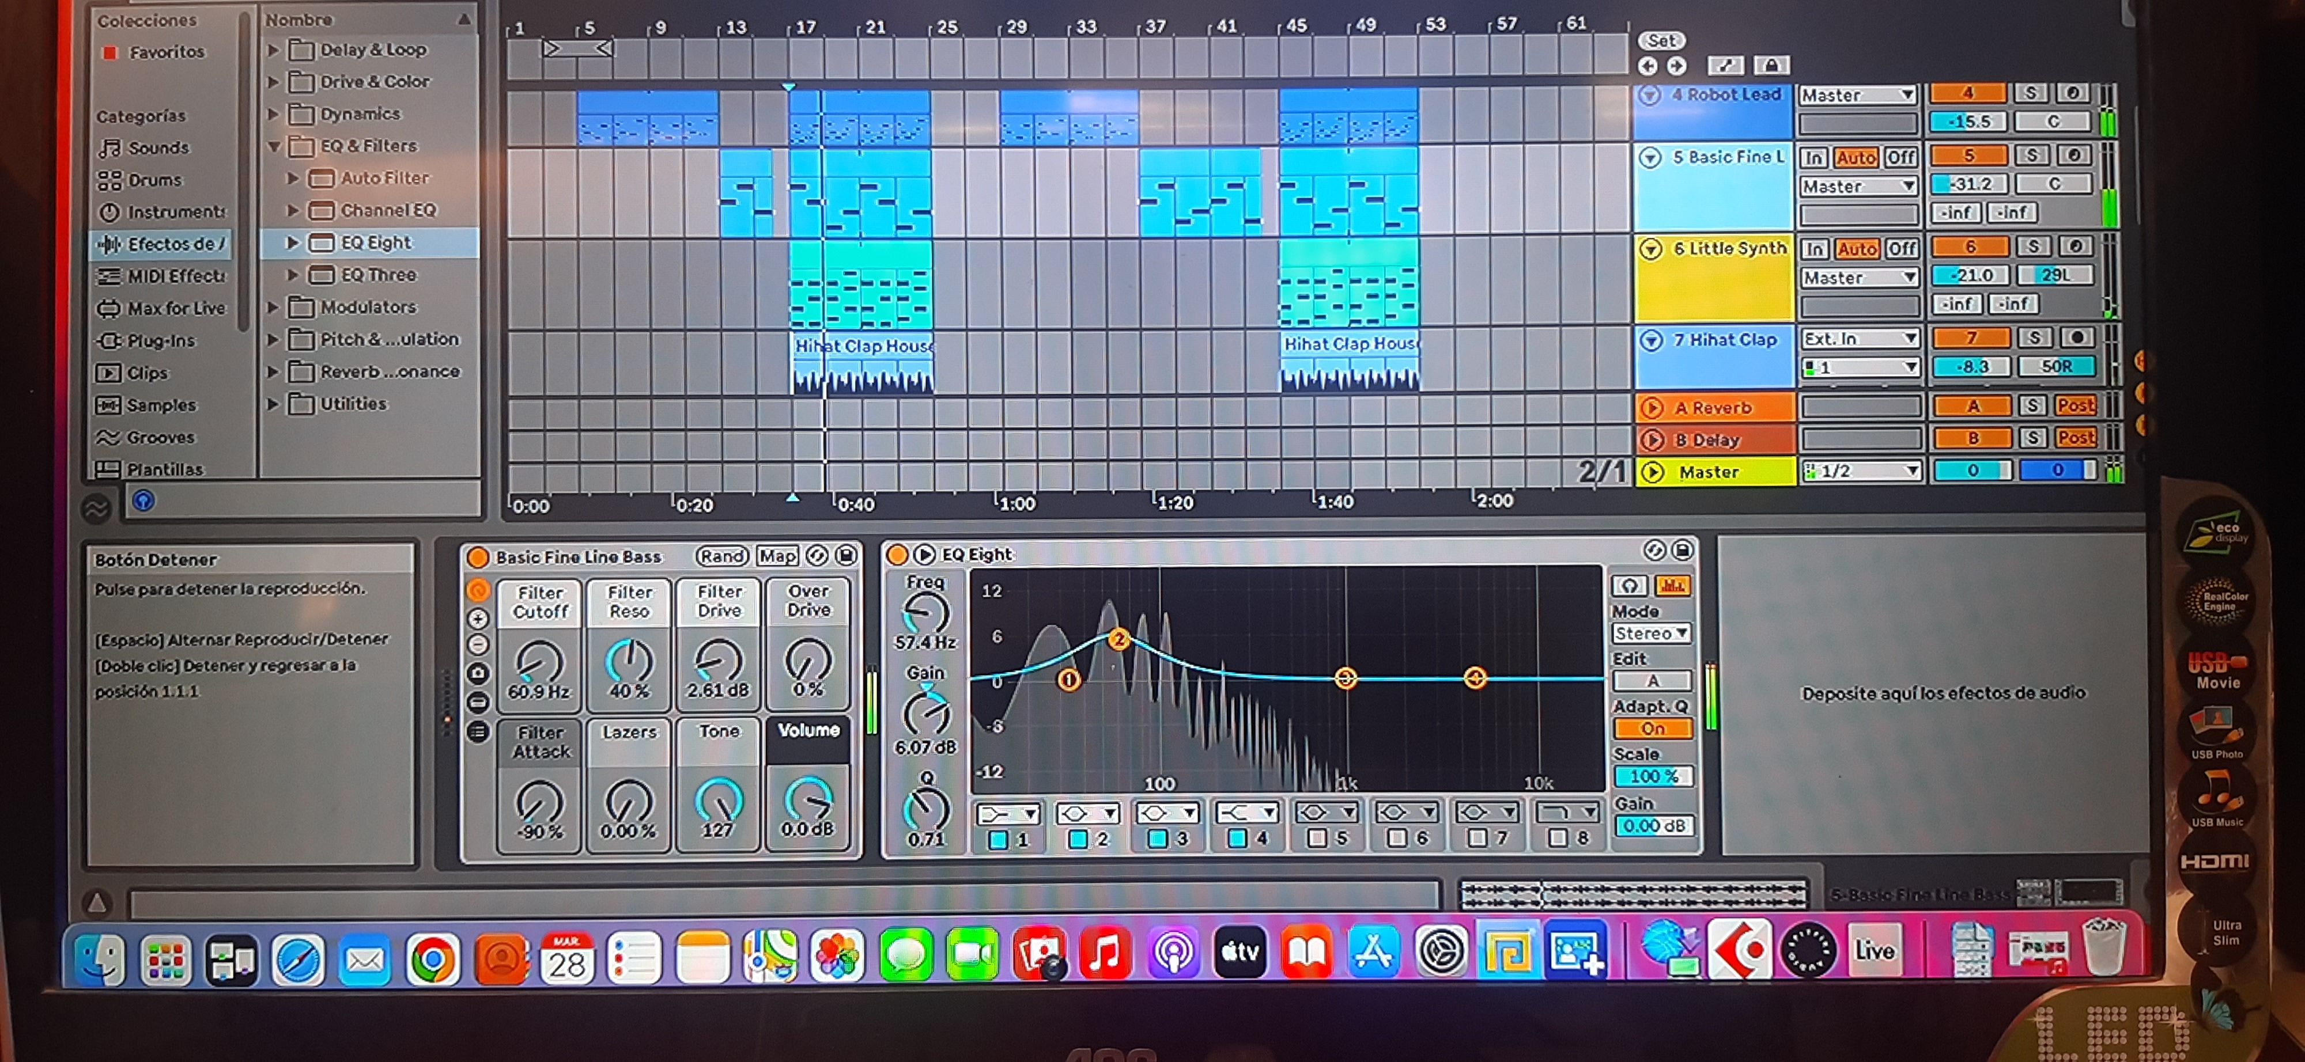Open band 8 filter type dropdown
The width and height of the screenshot is (2305, 1062).
(1567, 811)
